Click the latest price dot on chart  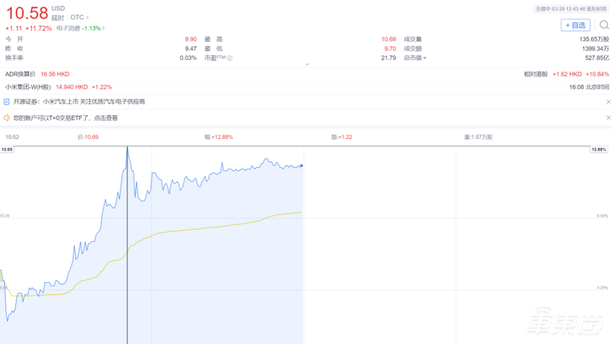[x=301, y=166]
